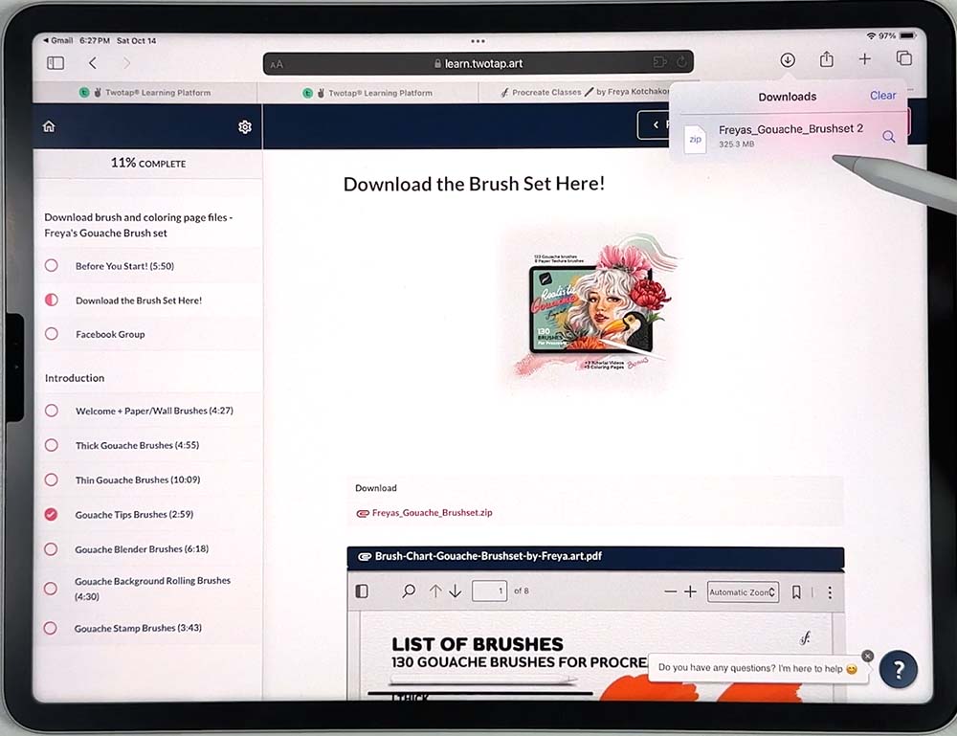Select the Facebook Group lesson circle
The height and width of the screenshot is (736, 957).
tap(52, 334)
